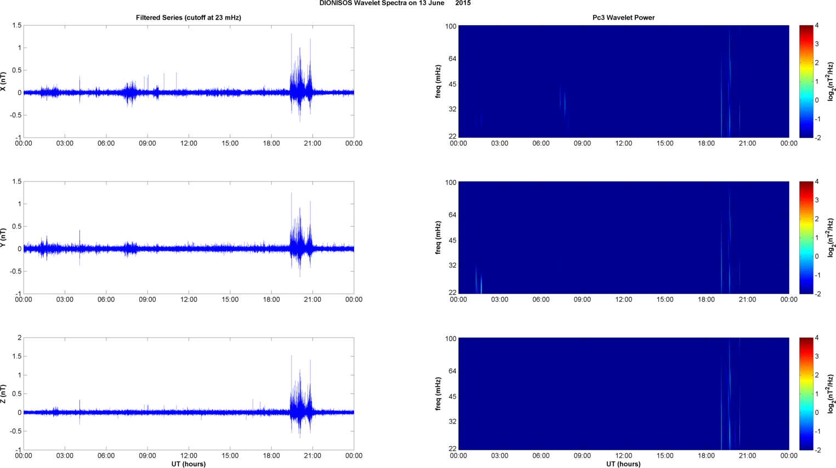Click the colorbar beside the top wavelet spectrum

(x=806, y=82)
